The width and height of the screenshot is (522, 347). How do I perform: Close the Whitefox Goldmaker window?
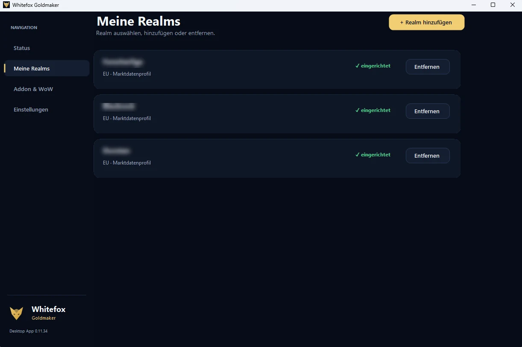coord(512,5)
